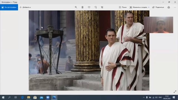Go back to All photos
The image size is (178, 100).
click(x=9, y=7)
